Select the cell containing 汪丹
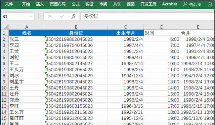The width and height of the screenshot is (215, 125). pyautogui.click(x=27, y=94)
